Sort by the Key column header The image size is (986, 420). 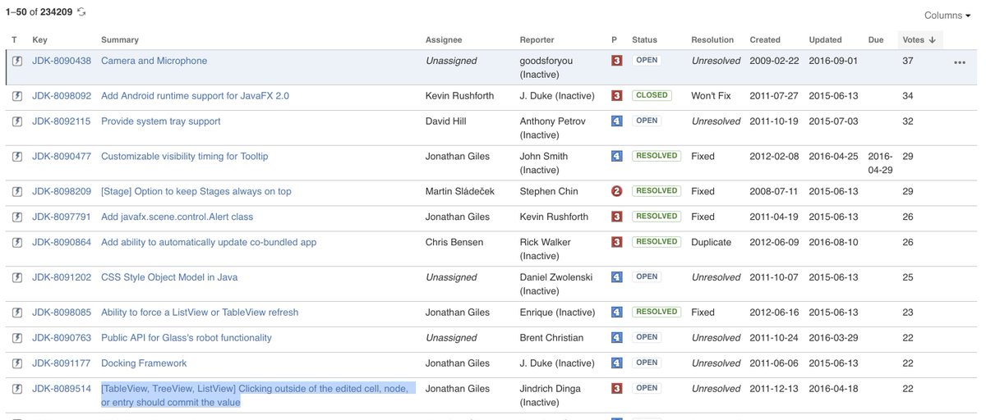tap(39, 39)
